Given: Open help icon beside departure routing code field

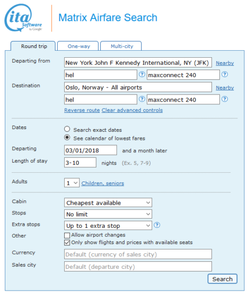Looking at the screenshot, I should (142, 75).
